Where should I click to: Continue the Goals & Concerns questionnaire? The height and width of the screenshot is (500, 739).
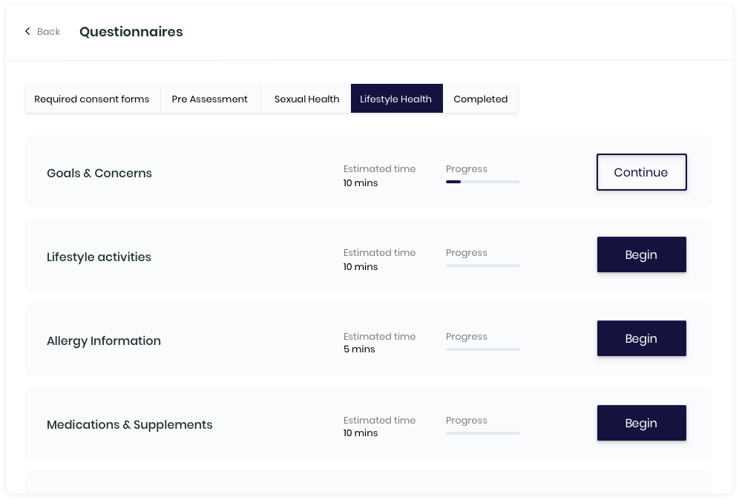point(642,173)
